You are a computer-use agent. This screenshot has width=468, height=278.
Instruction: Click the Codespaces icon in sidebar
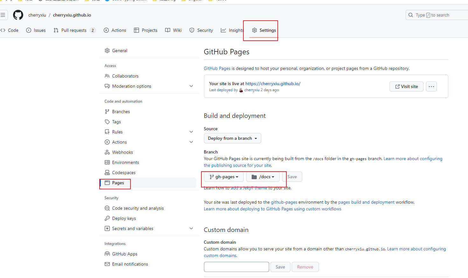[107, 173]
